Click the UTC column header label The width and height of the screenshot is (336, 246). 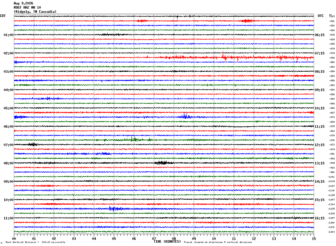click(x=321, y=16)
